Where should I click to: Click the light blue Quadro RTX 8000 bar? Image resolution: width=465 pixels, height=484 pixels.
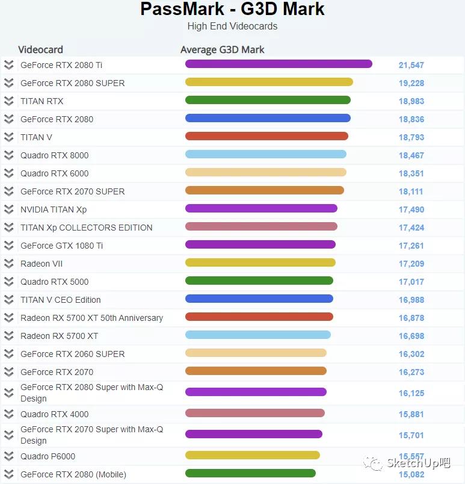[265, 154]
